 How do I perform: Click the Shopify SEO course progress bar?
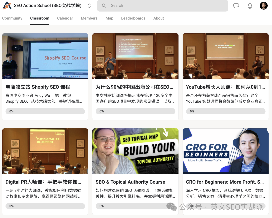coord(45,111)
